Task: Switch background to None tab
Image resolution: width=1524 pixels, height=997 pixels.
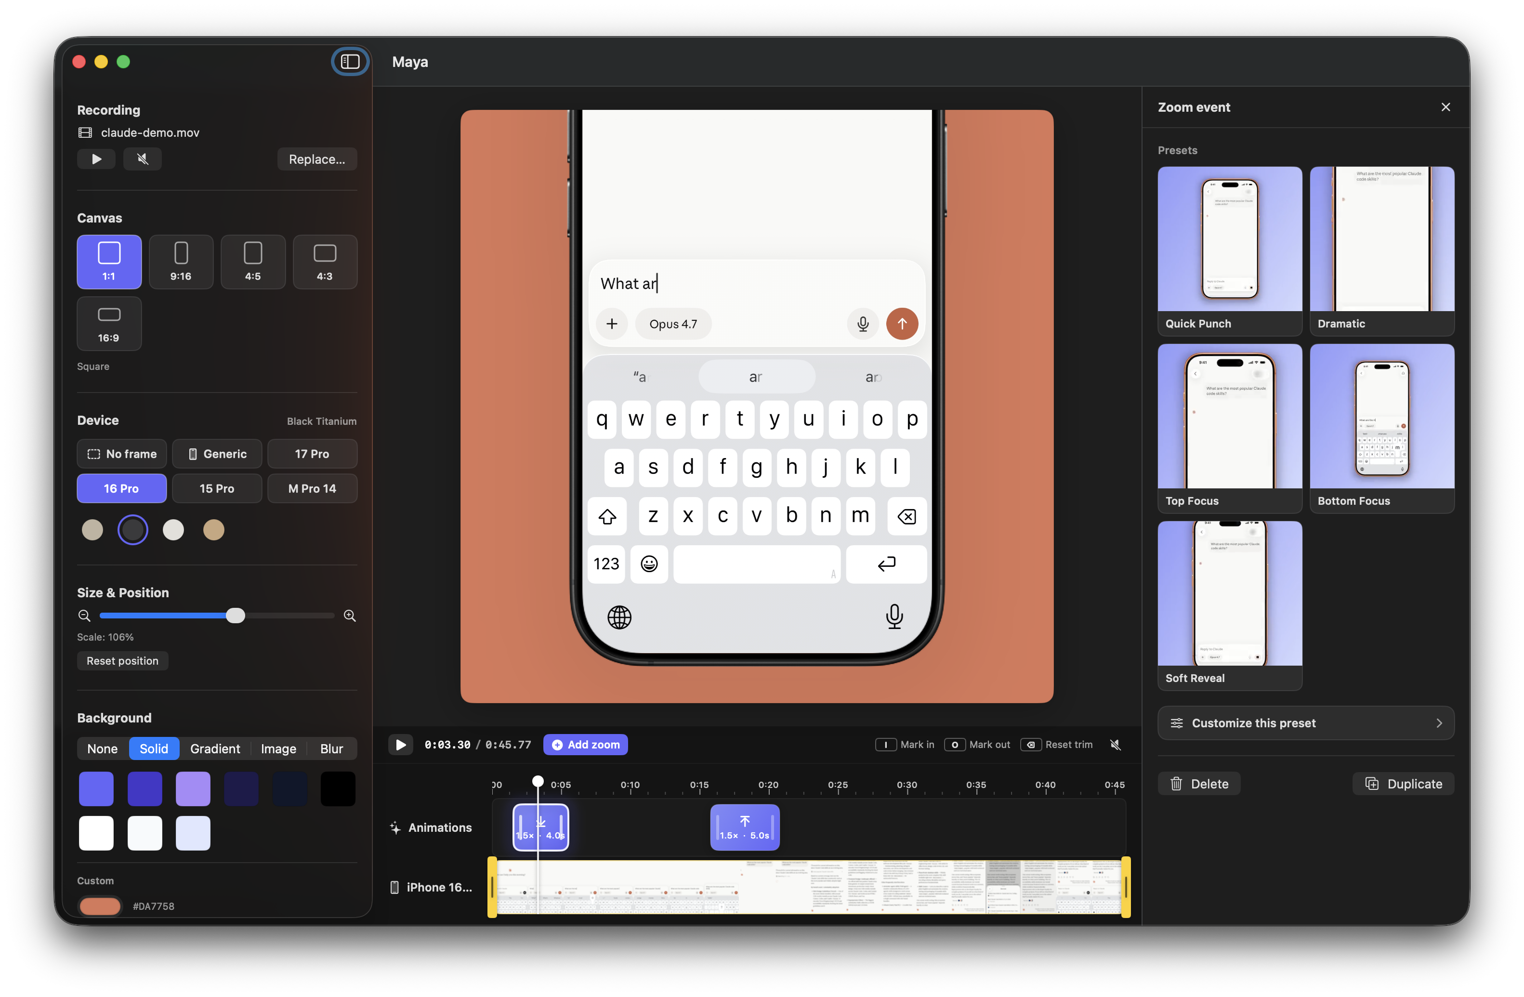Action: click(x=103, y=748)
